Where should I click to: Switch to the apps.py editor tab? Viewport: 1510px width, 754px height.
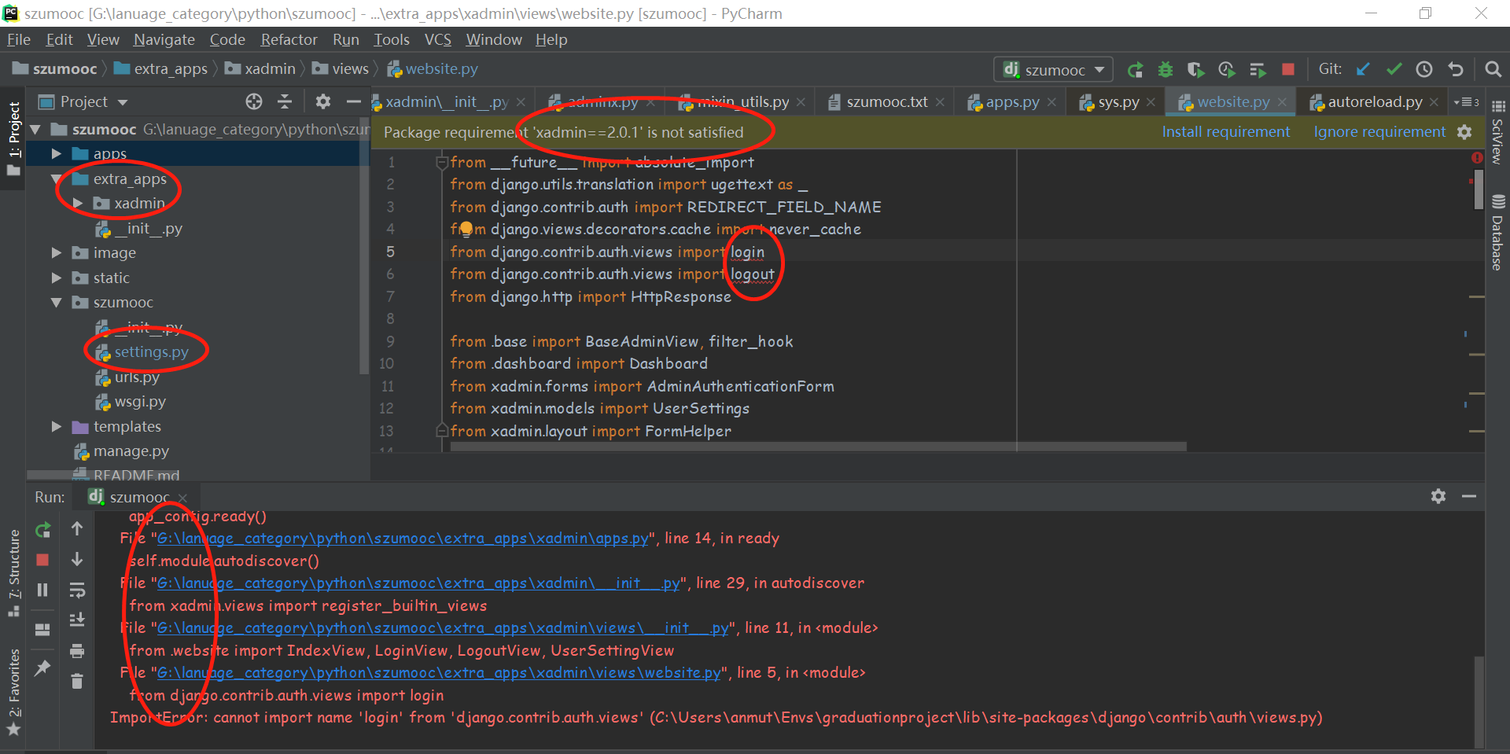click(1011, 102)
